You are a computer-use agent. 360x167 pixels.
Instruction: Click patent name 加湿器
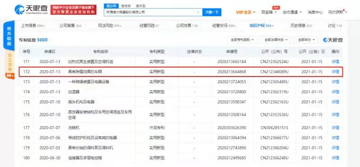[x=73, y=92]
